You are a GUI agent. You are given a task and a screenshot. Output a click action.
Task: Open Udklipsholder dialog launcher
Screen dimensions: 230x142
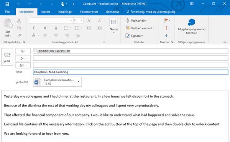(x=24, y=42)
